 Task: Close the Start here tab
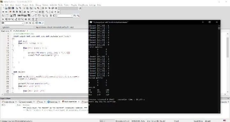click(x=11, y=31)
